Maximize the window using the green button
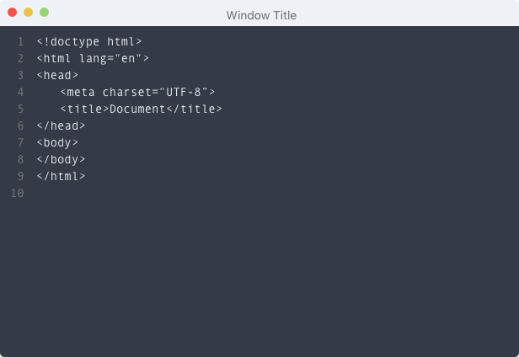 point(44,13)
